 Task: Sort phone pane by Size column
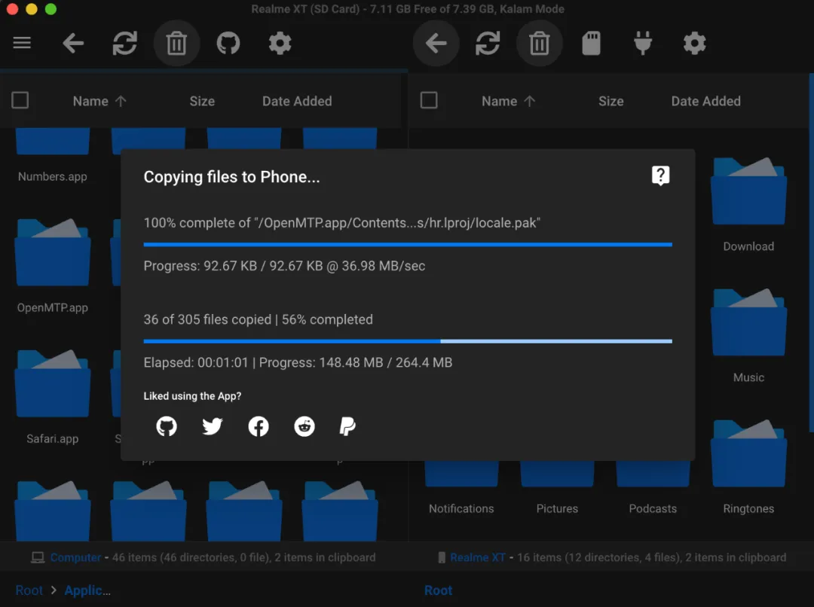[x=611, y=101]
